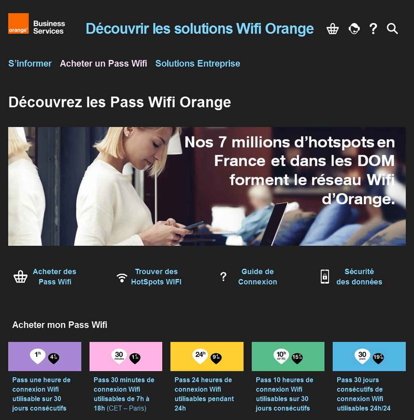
Task: Select the pink 30 minutes pass tile
Action: (x=126, y=356)
